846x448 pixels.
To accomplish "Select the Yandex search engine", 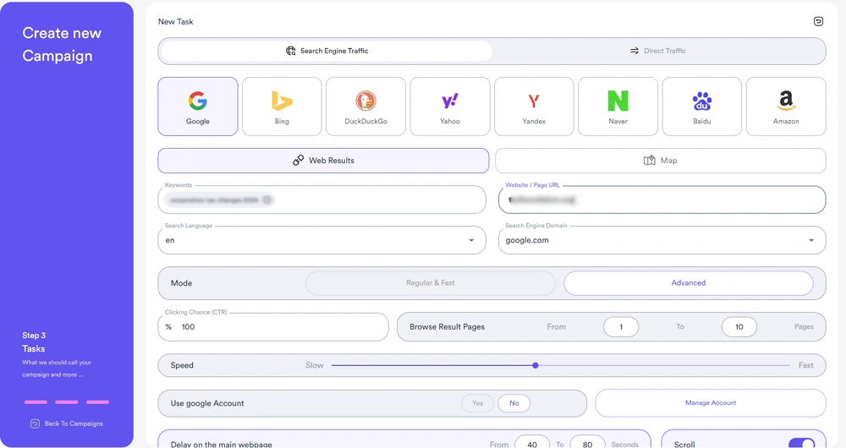I will click(x=534, y=107).
